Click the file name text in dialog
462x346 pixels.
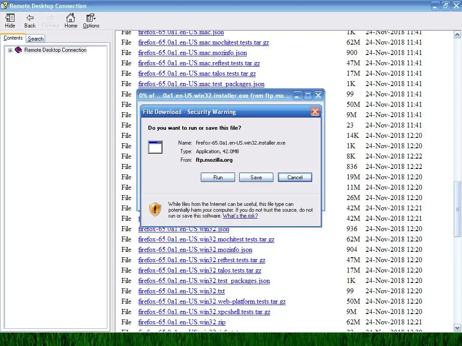[240, 143]
